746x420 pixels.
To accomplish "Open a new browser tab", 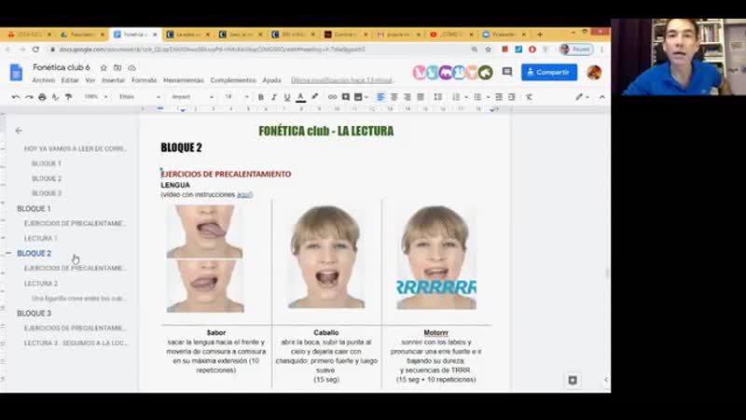I will (x=540, y=35).
